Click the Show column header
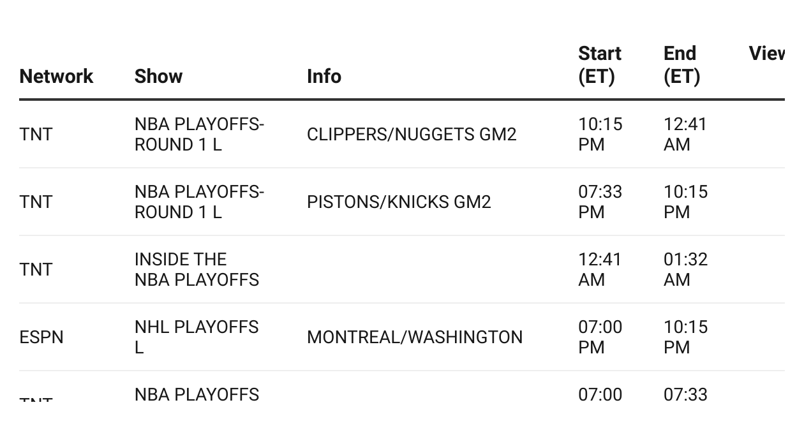Viewport: 804px width, 421px height. pyautogui.click(x=158, y=77)
